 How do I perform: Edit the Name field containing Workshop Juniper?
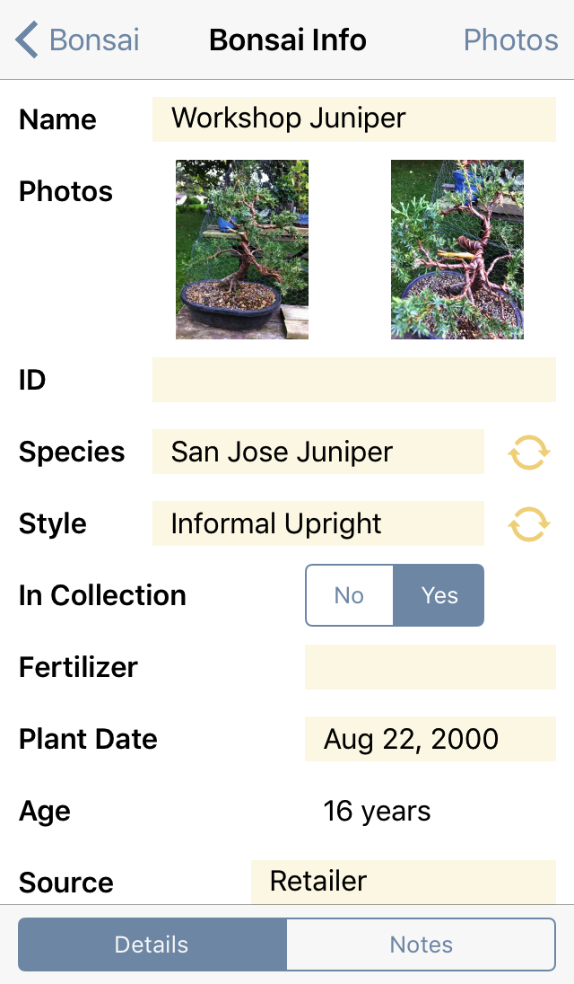(353, 118)
